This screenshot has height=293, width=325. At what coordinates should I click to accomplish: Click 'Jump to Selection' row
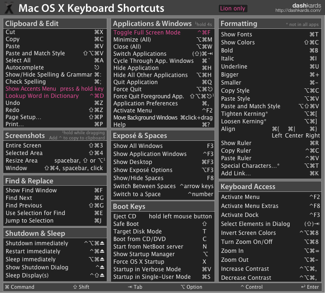(55, 221)
